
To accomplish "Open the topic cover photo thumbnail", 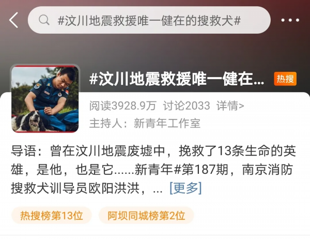I will tap(45, 99).
